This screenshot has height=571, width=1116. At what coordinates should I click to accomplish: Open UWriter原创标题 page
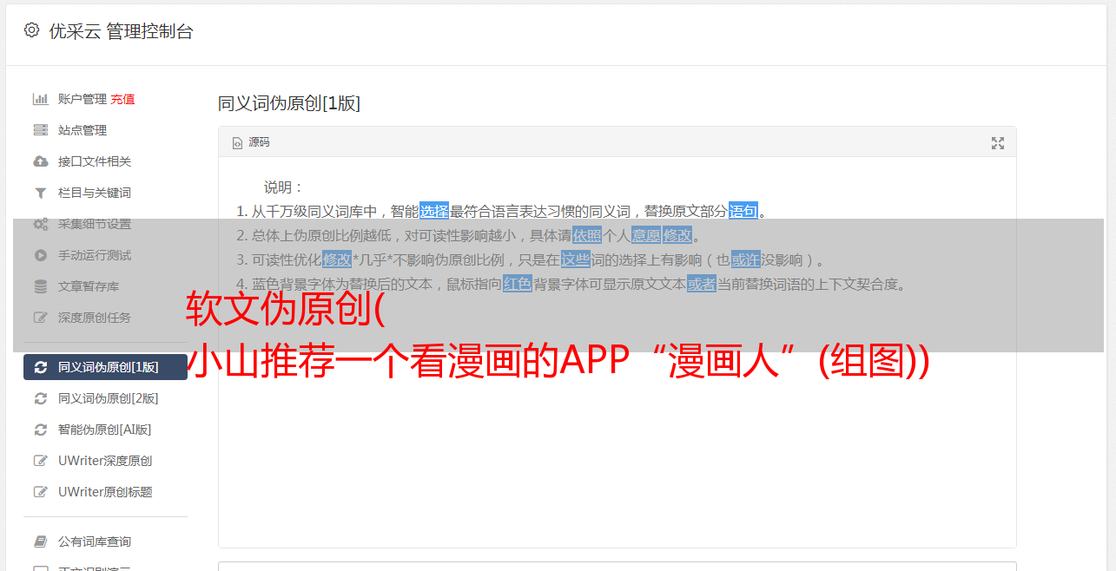(105, 492)
